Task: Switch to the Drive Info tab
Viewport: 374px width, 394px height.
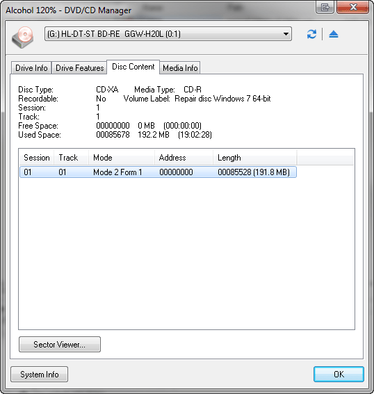Action: (31, 68)
